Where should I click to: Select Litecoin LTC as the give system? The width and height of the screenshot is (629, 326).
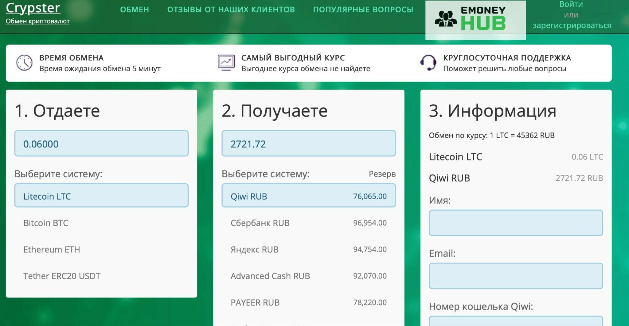[101, 195]
